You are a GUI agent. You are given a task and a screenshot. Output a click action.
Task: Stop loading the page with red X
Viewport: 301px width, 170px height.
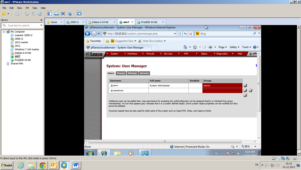click(x=191, y=34)
